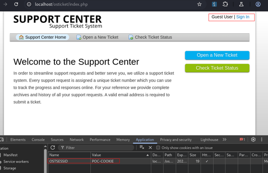Delete selected cookie with X icon
Viewport: 268px width, 173px height.
coord(150,147)
